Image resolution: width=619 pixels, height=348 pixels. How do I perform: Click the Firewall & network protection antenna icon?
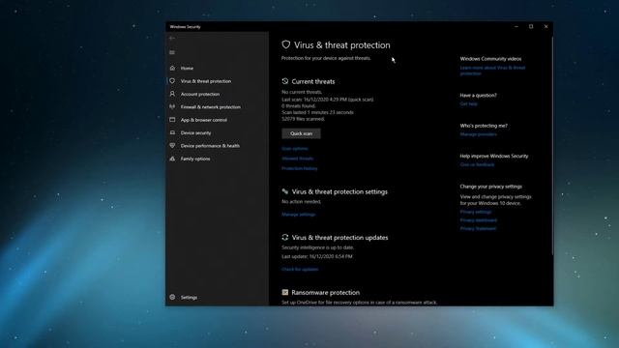pyautogui.click(x=172, y=107)
